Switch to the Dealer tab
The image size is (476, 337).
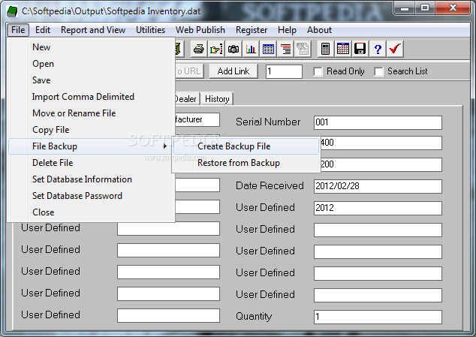[x=187, y=99]
